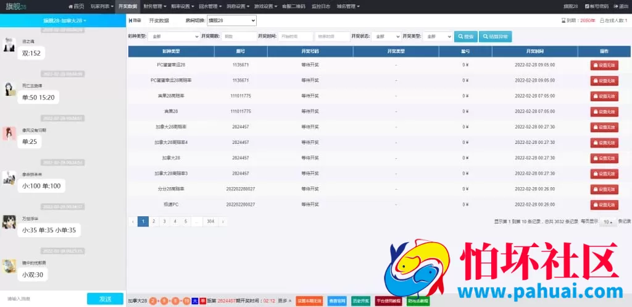Click the 结算异常 search button
Screen dimensions: 632x307
[x=496, y=36]
